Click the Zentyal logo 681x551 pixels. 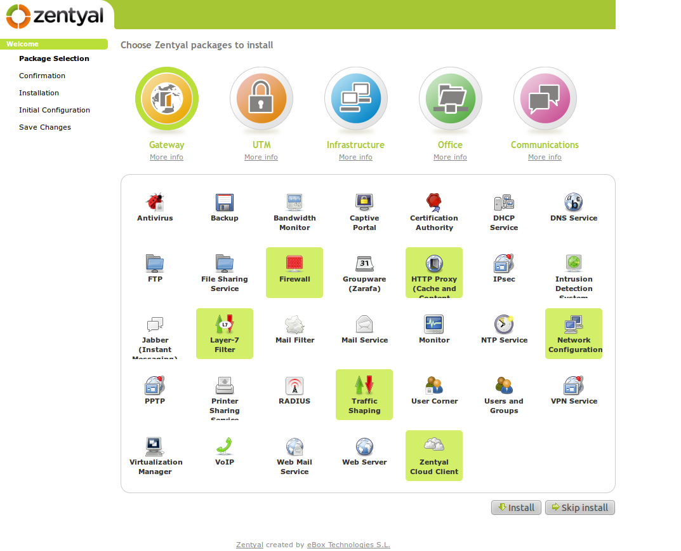pos(55,17)
